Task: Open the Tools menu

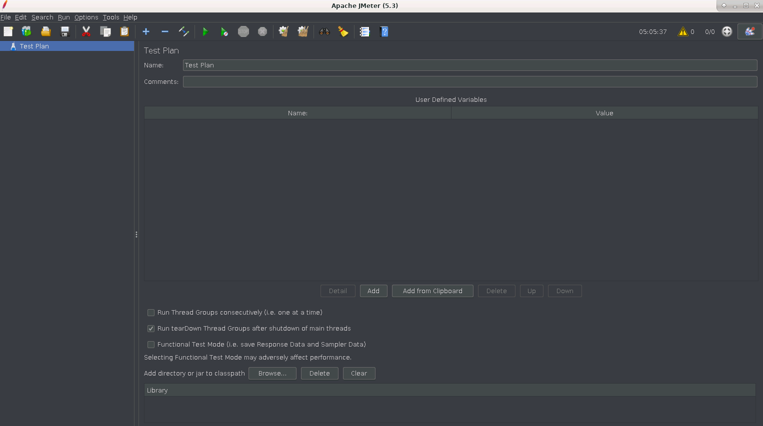Action: [x=111, y=17]
